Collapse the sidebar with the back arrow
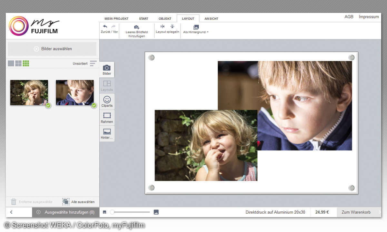387x232 pixels. [x=11, y=212]
